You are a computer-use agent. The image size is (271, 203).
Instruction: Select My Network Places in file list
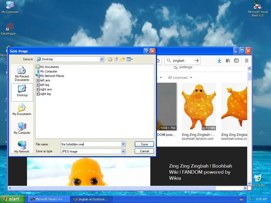coord(50,76)
